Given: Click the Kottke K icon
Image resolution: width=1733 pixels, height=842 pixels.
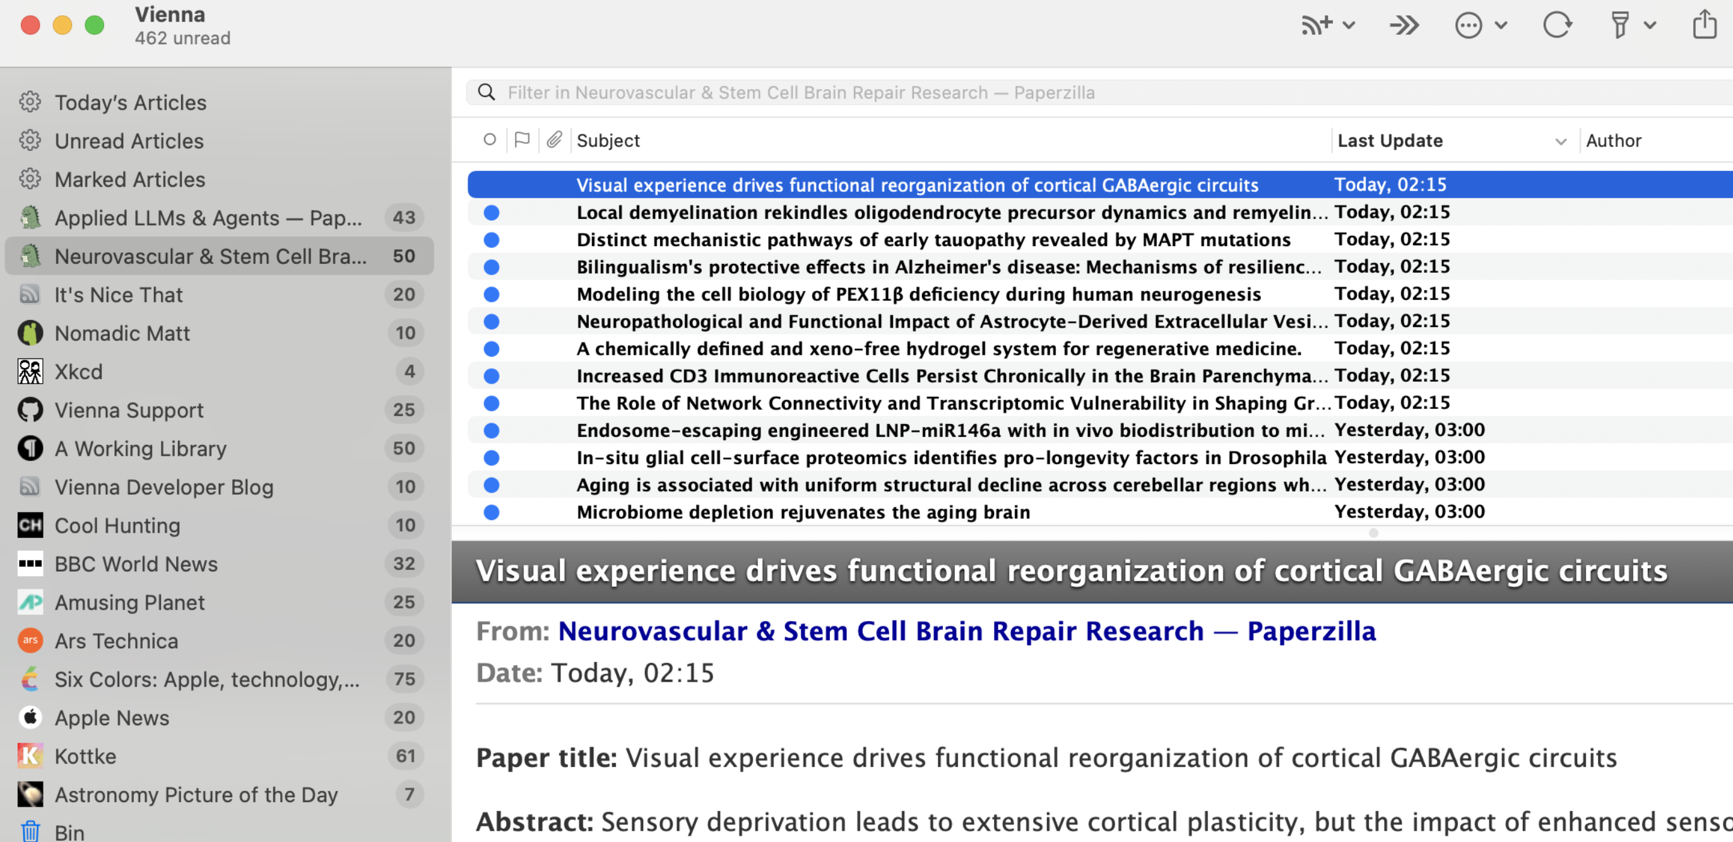Looking at the screenshot, I should [x=30, y=756].
